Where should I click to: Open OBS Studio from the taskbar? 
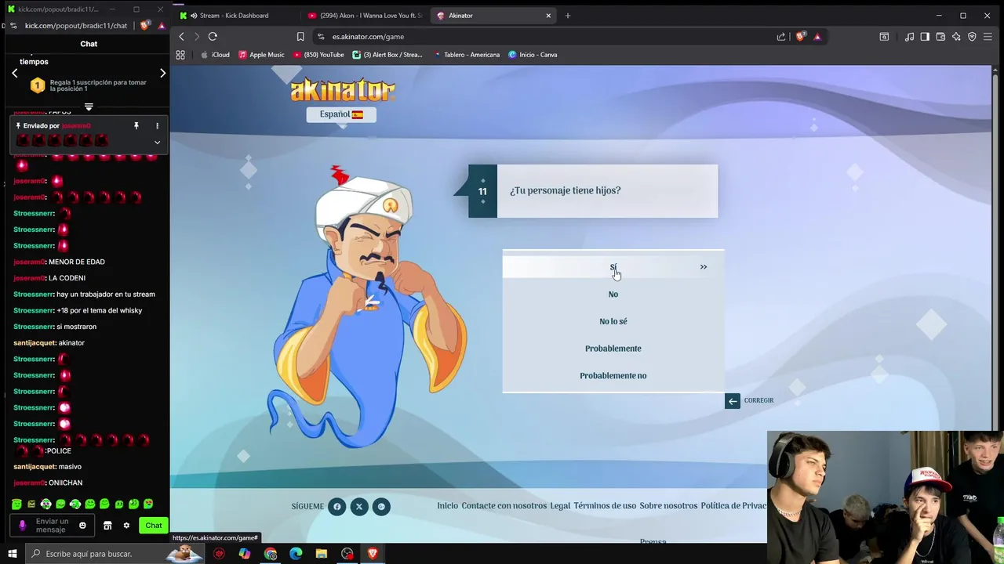click(347, 554)
